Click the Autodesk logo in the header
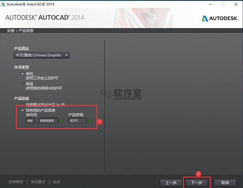Screen dimensions: 243x188 pyautogui.click(x=220, y=18)
